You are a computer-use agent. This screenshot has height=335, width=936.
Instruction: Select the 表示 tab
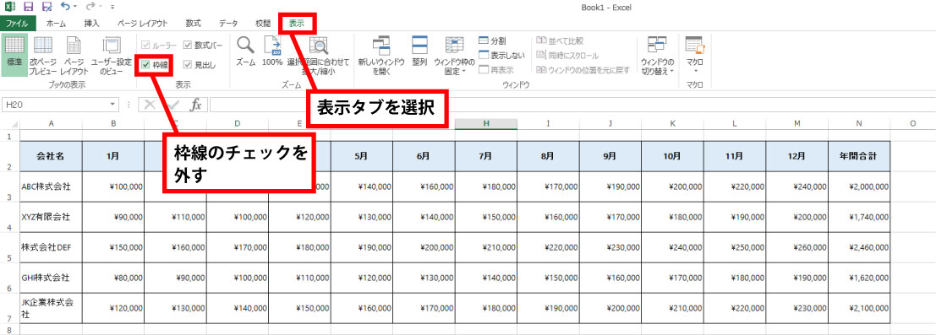[x=297, y=24]
